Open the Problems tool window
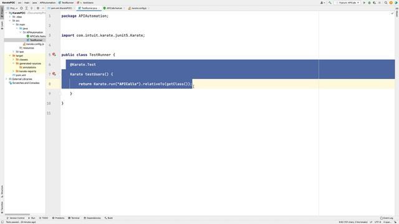This screenshot has height=224, width=399. [58, 218]
